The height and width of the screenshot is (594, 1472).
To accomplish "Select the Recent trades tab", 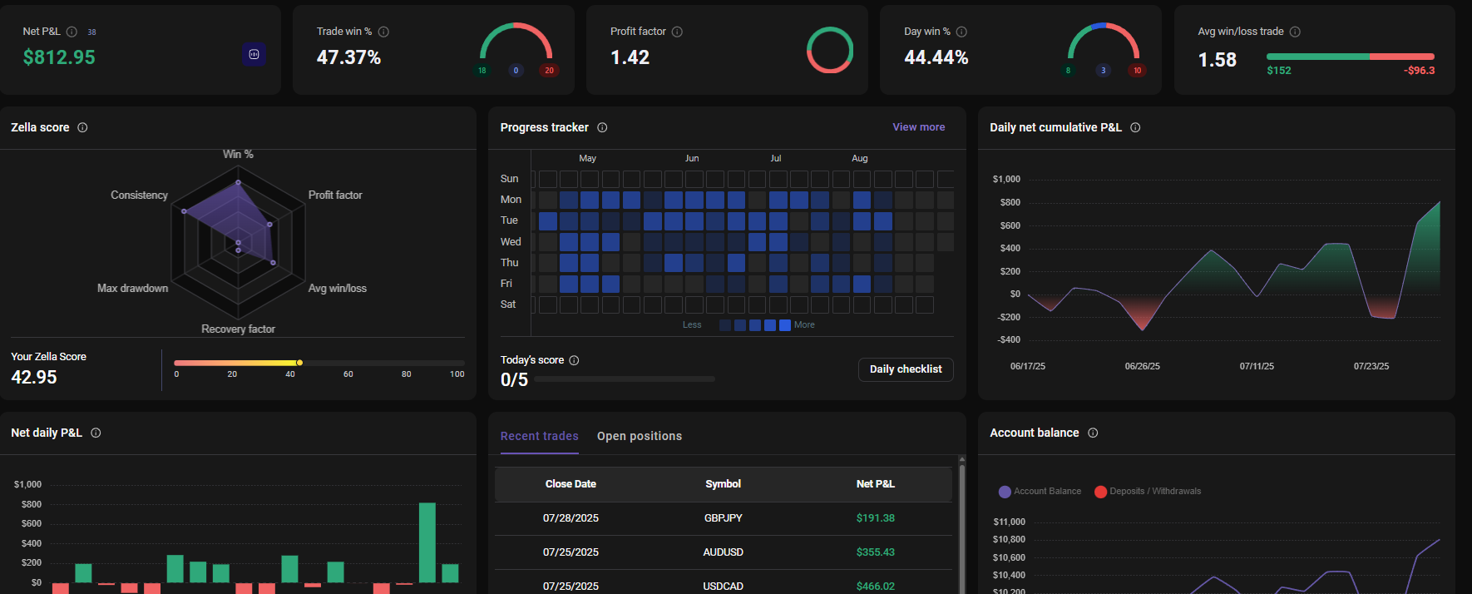I will point(539,436).
